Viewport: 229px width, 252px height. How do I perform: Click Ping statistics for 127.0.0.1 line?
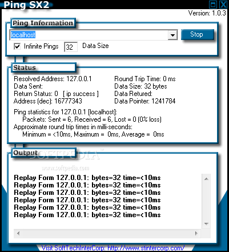coord(66,112)
